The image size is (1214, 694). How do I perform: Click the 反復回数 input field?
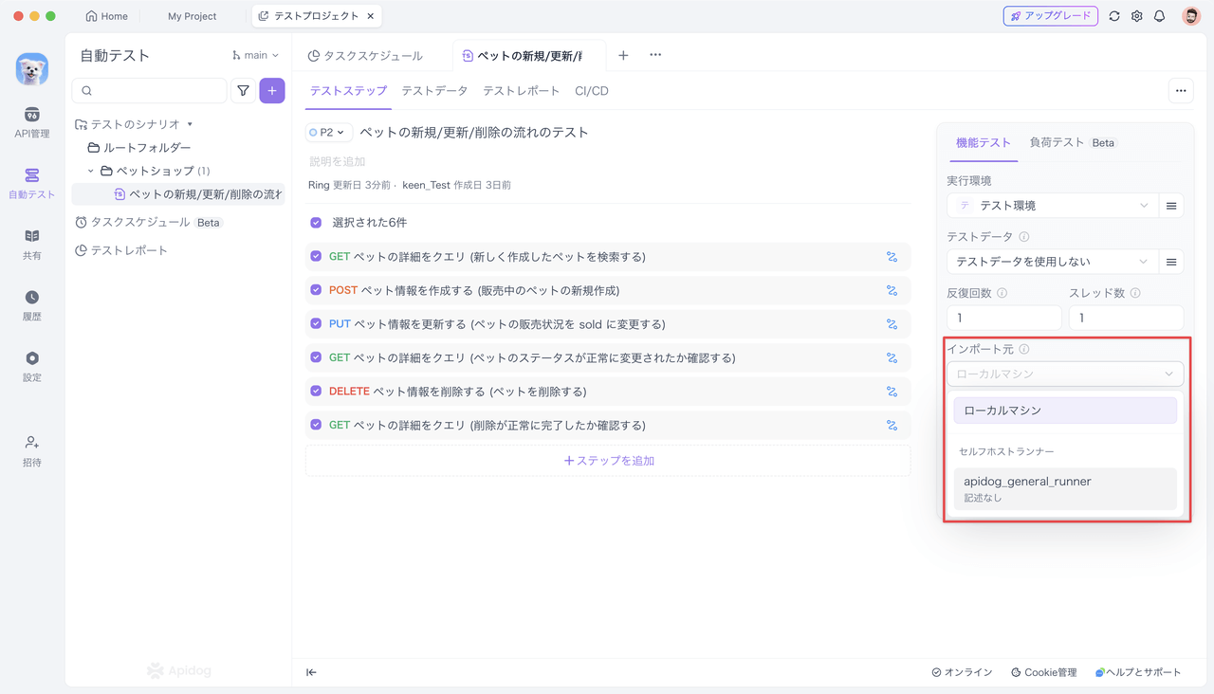(x=1004, y=318)
